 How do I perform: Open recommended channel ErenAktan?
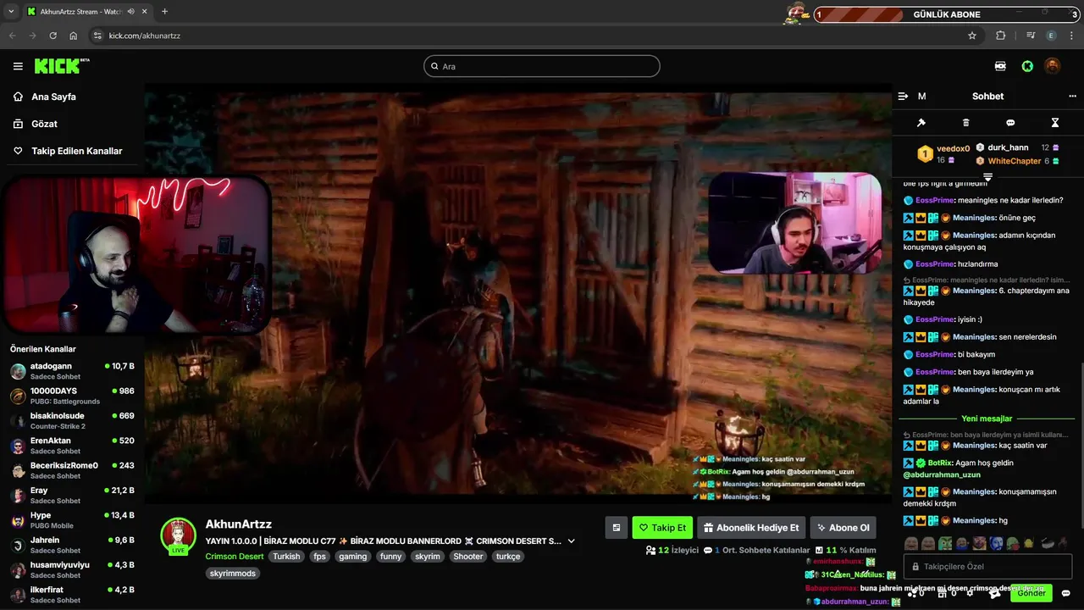[72, 446]
